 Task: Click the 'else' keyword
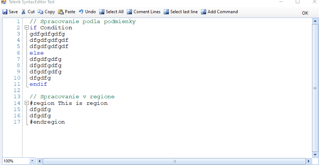point(37,53)
